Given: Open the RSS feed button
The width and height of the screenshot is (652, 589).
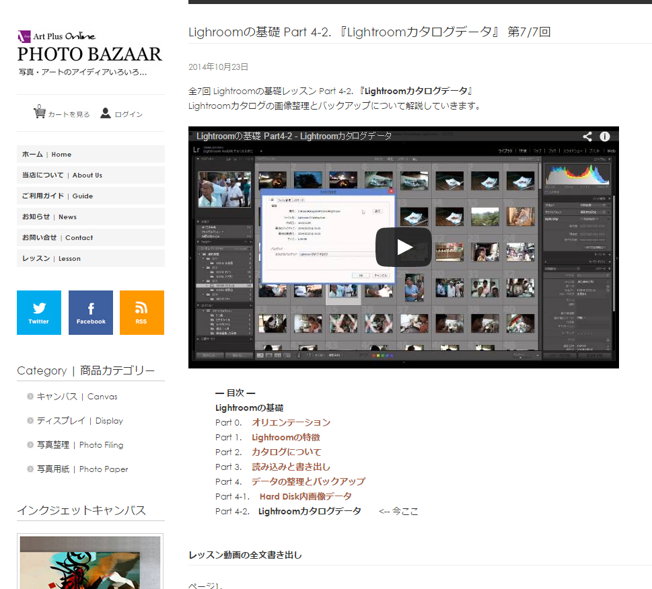Looking at the screenshot, I should coord(142,313).
